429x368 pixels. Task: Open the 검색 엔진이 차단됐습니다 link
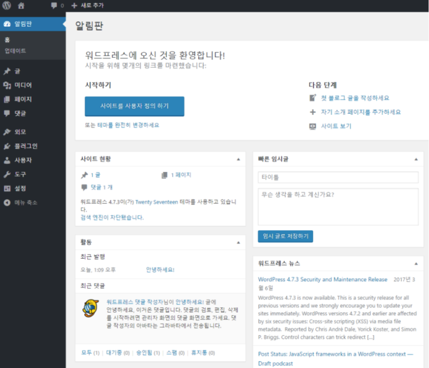point(112,218)
